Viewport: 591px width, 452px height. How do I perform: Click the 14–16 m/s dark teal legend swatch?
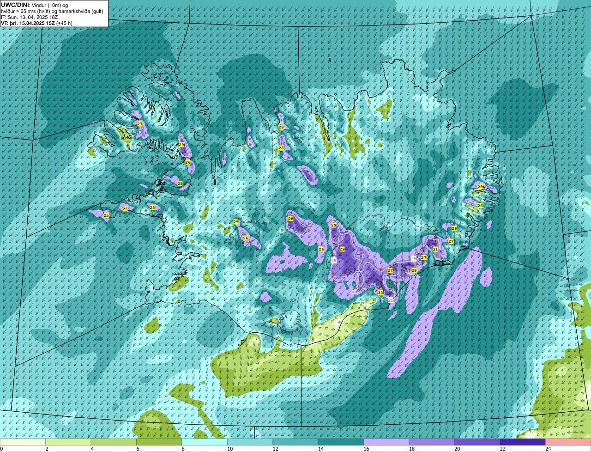[341, 442]
